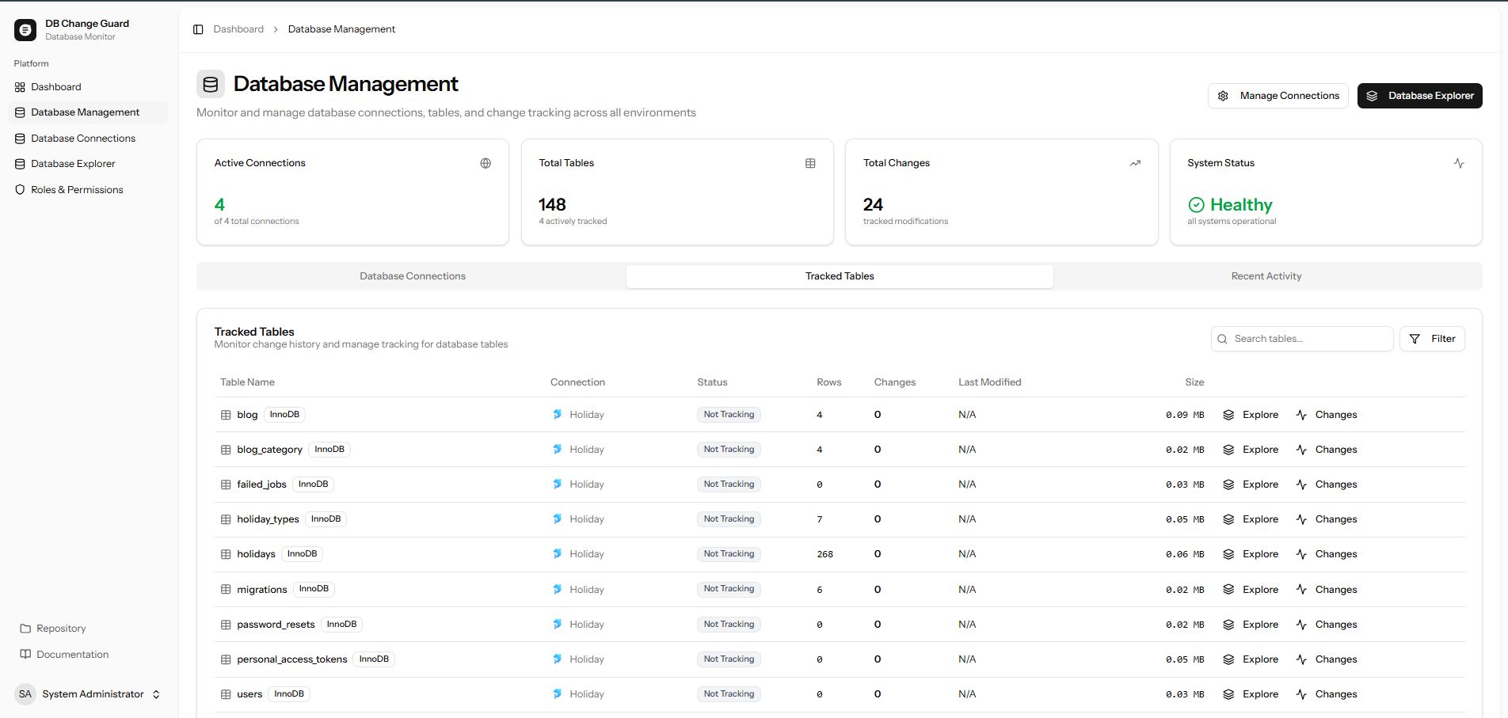Open the Filter options for tables

1432,339
